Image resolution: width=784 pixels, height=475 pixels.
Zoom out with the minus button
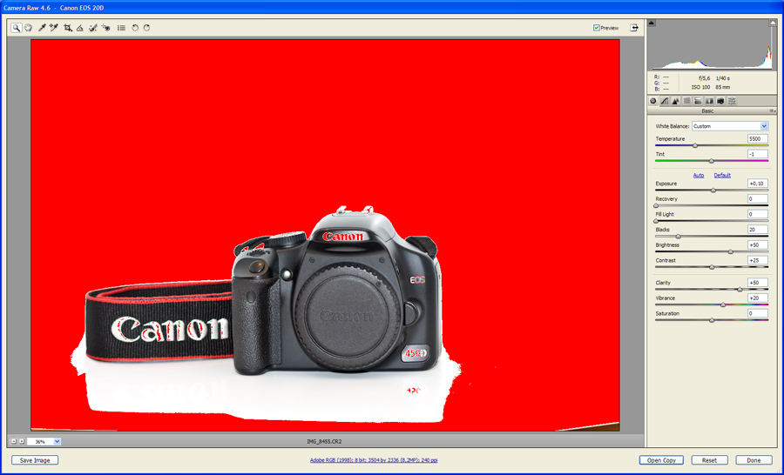tap(13, 442)
